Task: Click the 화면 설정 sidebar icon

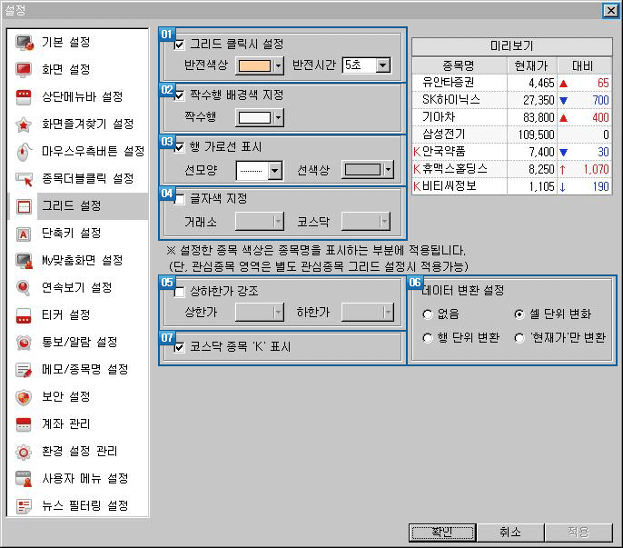Action: coord(25,70)
